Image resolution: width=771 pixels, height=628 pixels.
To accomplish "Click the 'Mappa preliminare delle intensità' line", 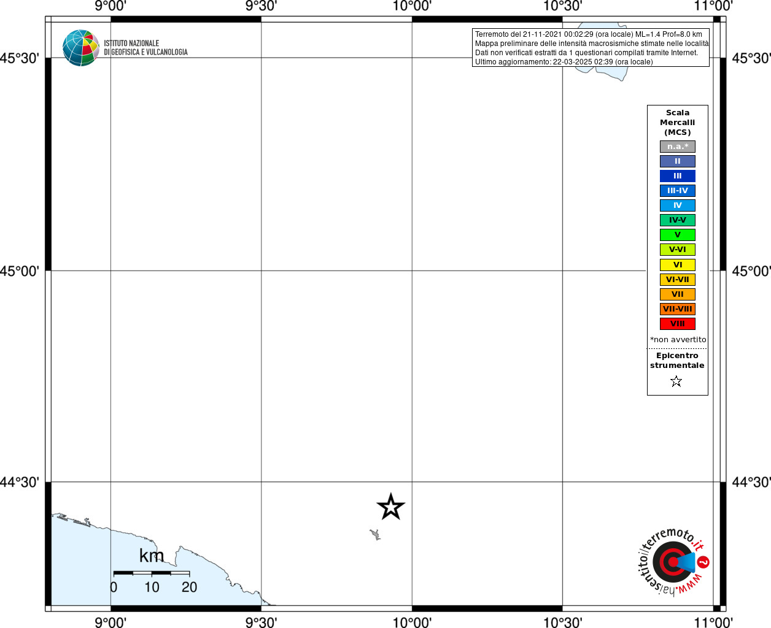I will click(x=592, y=44).
